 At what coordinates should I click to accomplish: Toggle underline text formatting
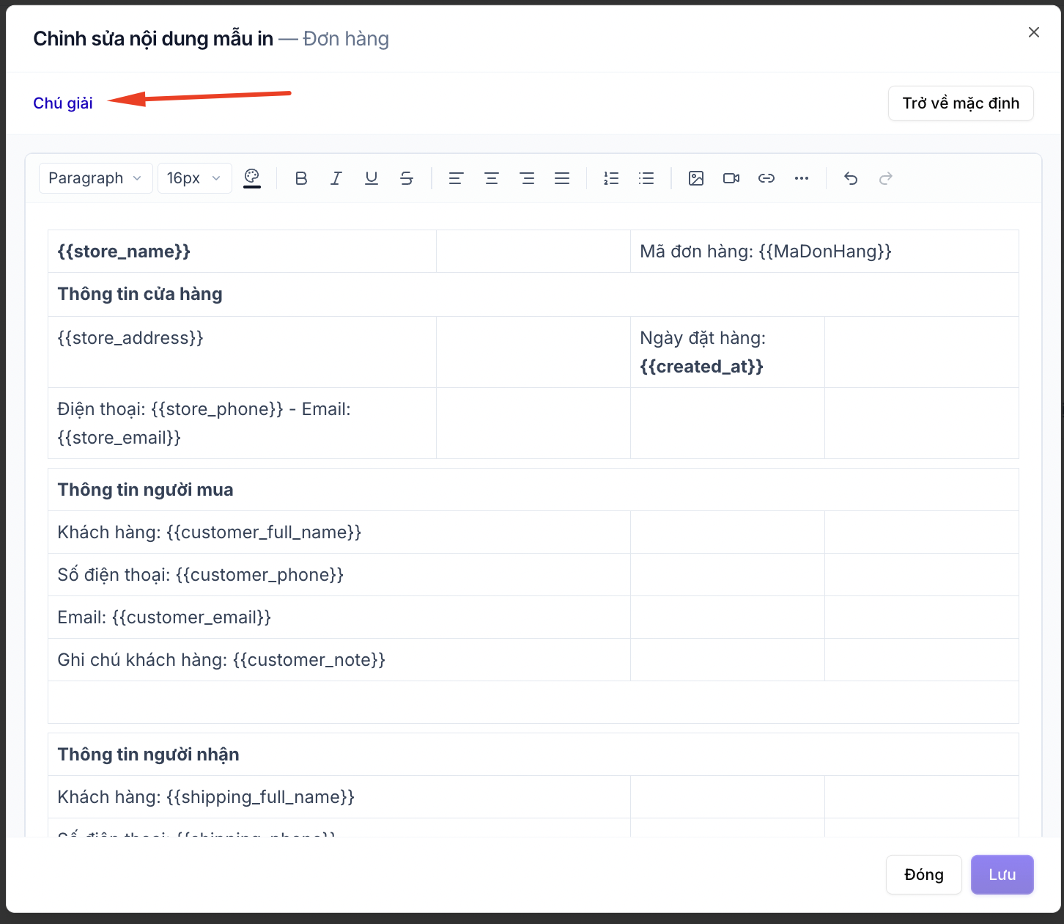[x=372, y=178]
